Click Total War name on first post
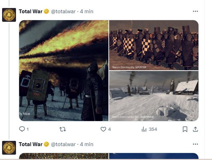Screen dimensions: 212x160 [31, 11]
